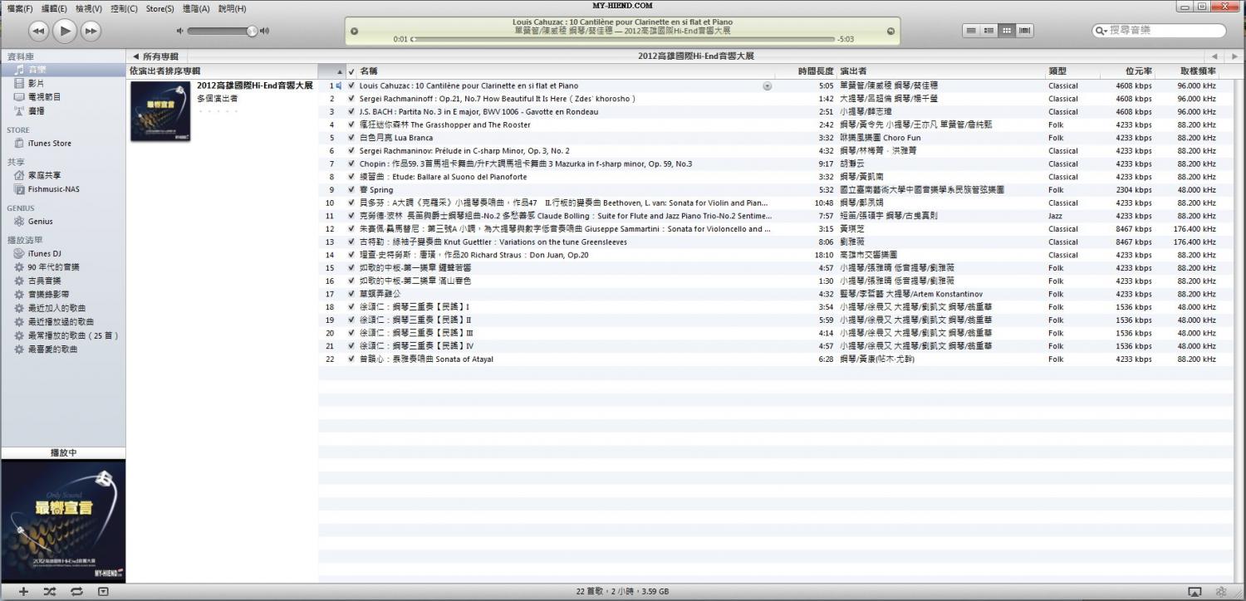Click the minimum volume speaker icon
The width and height of the screenshot is (1246, 601).
tap(180, 32)
